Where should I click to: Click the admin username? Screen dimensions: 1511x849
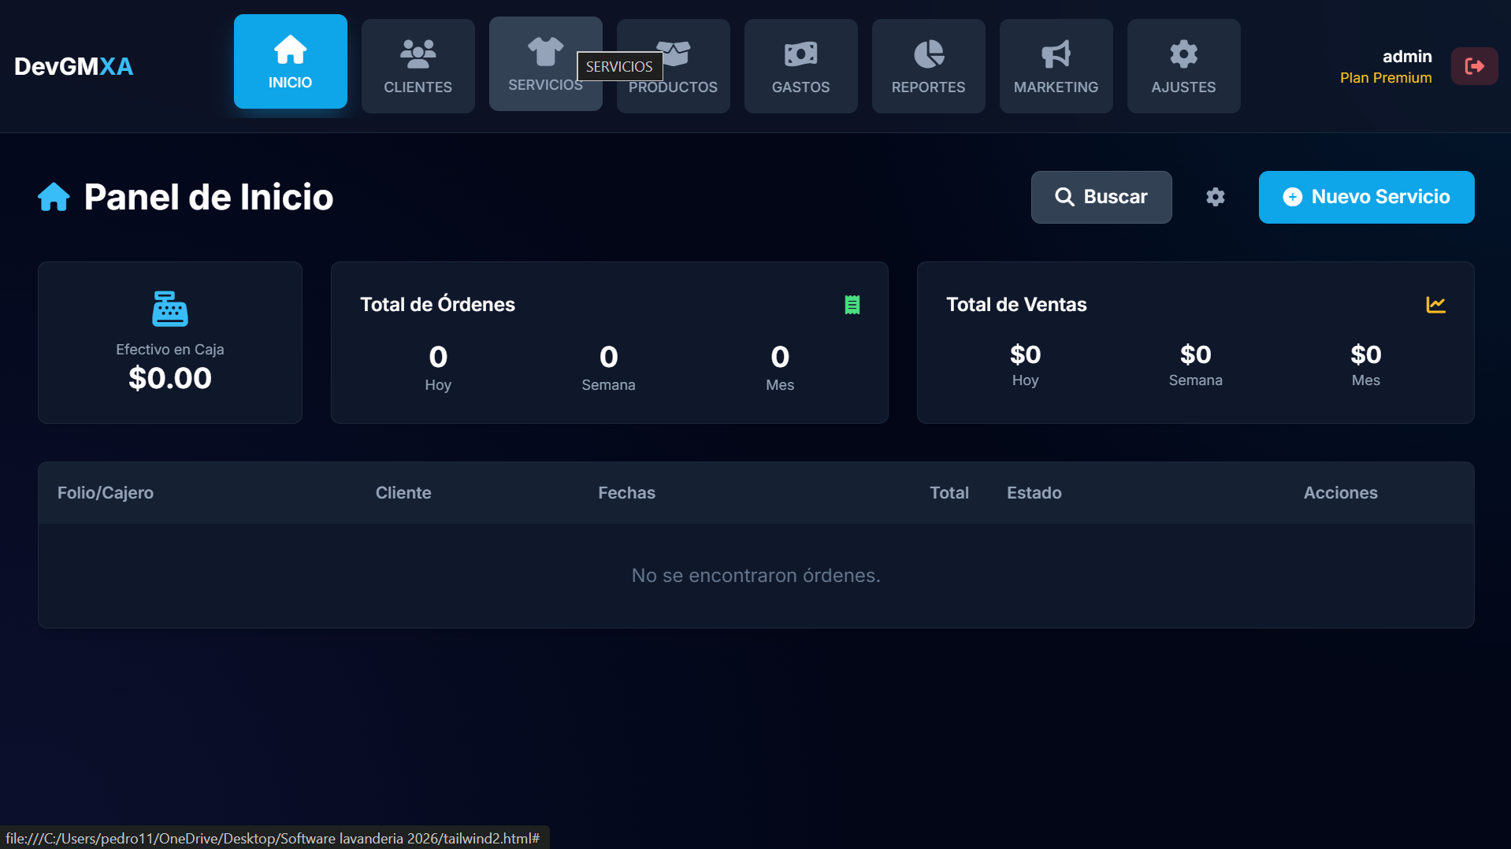point(1407,57)
